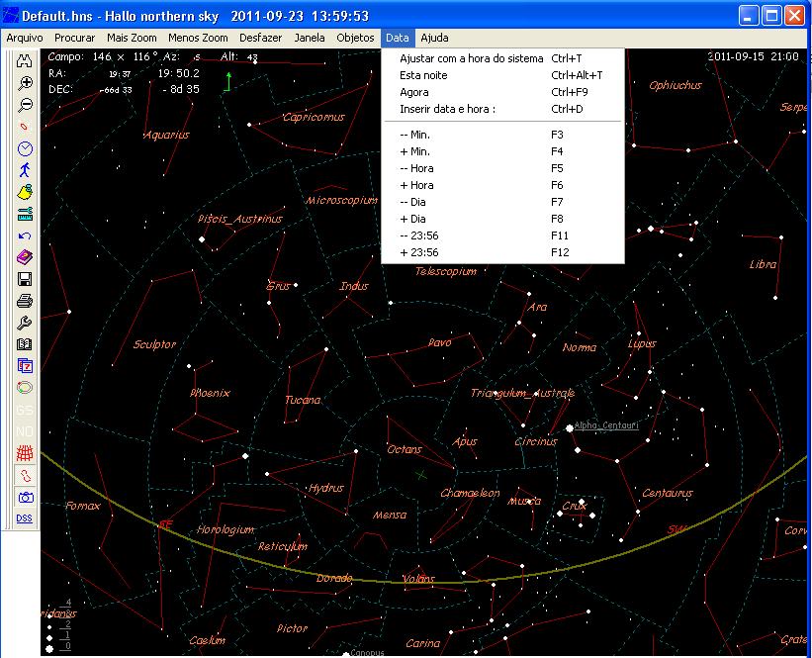Image resolution: width=812 pixels, height=658 pixels.
Task: Click the DSS link button
Action: pos(25,518)
